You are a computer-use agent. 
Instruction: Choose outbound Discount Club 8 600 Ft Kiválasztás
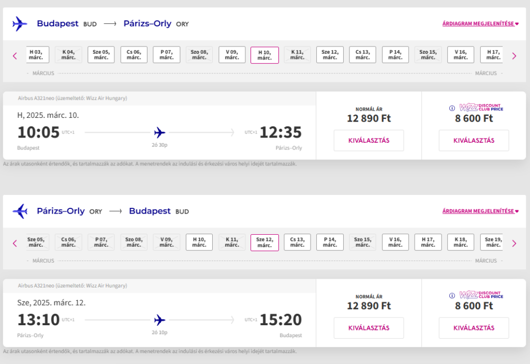(474, 141)
